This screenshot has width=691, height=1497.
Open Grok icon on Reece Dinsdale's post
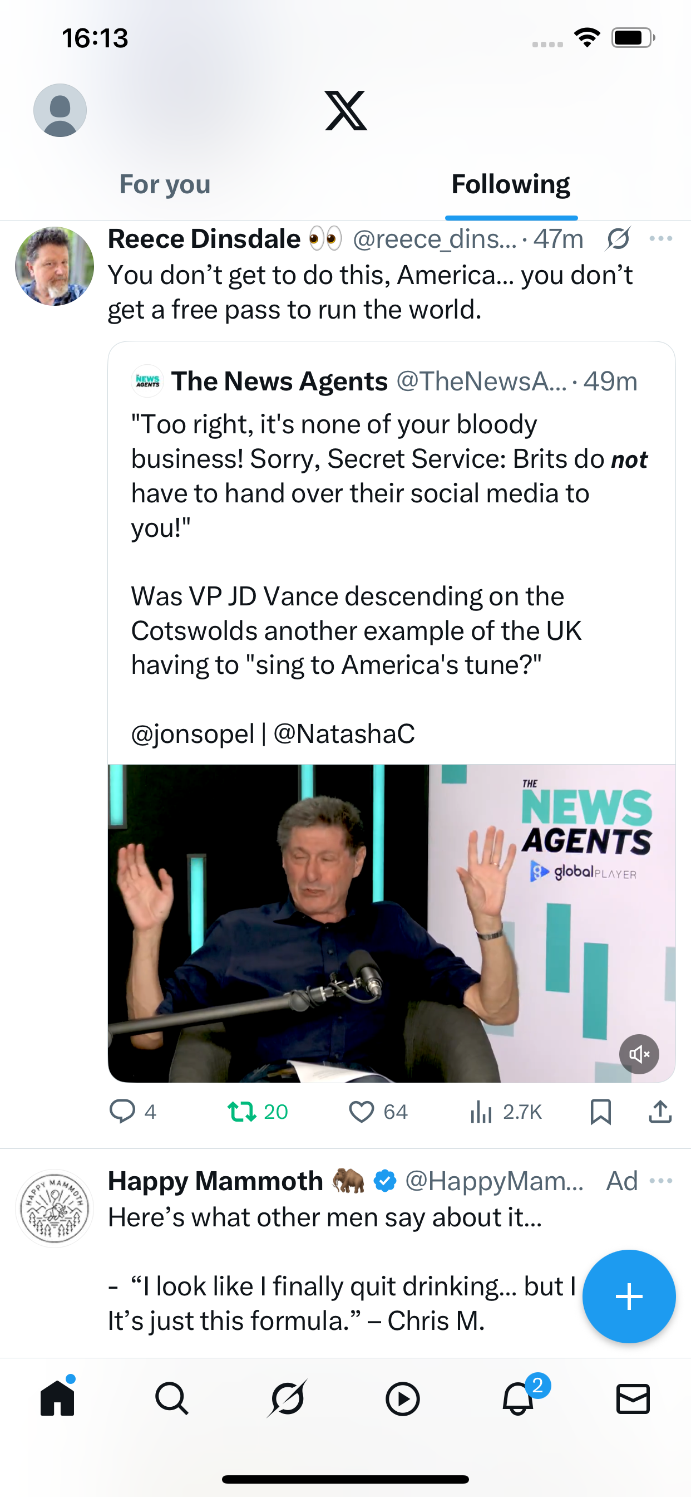pyautogui.click(x=618, y=239)
